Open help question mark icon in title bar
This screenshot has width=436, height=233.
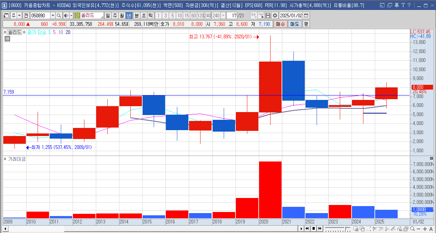[409, 5]
